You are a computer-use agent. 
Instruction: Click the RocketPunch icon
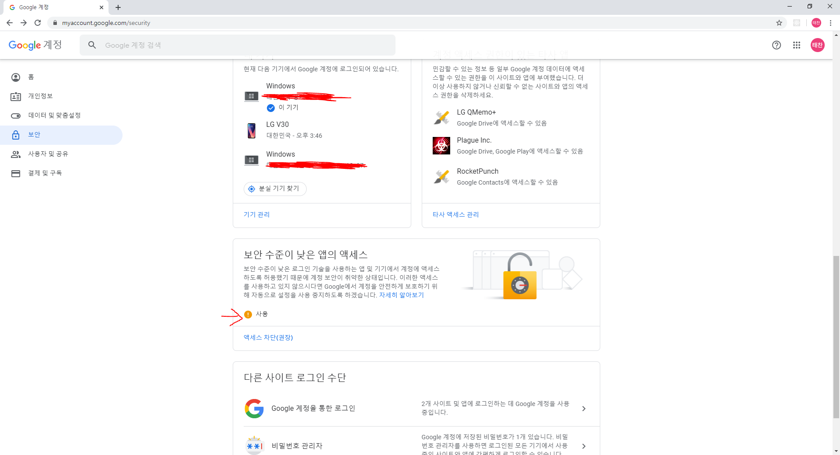[x=441, y=176]
